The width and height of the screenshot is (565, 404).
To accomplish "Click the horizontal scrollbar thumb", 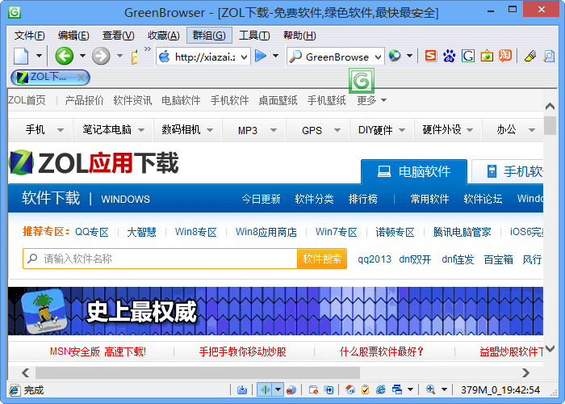I will [x=198, y=372].
